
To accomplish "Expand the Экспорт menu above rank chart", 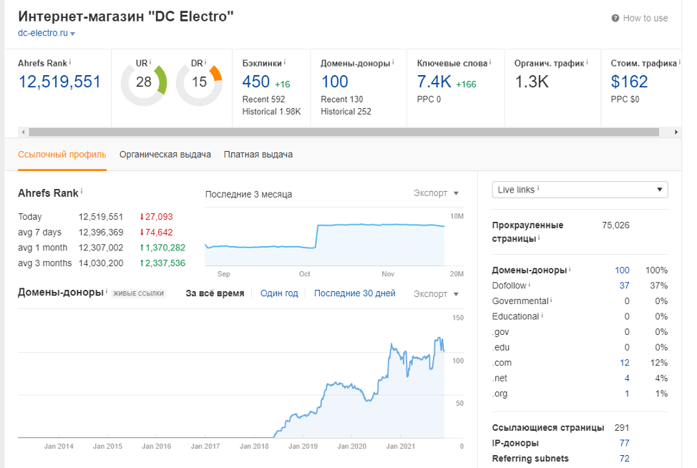I will 436,193.
